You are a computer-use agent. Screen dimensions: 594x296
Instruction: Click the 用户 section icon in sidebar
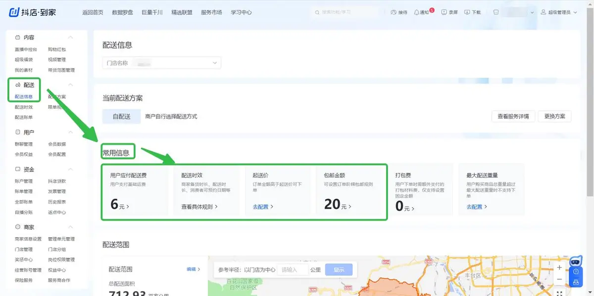(17, 132)
